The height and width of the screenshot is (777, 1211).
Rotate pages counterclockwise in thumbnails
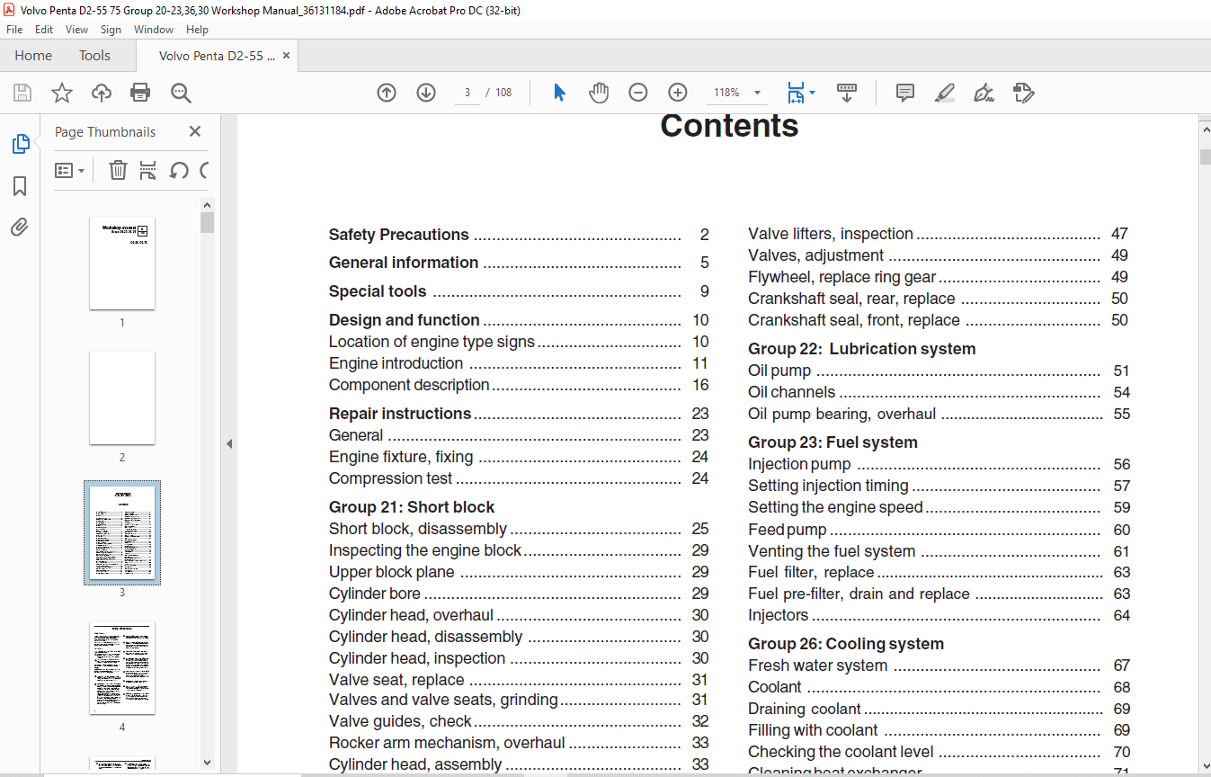click(x=179, y=170)
